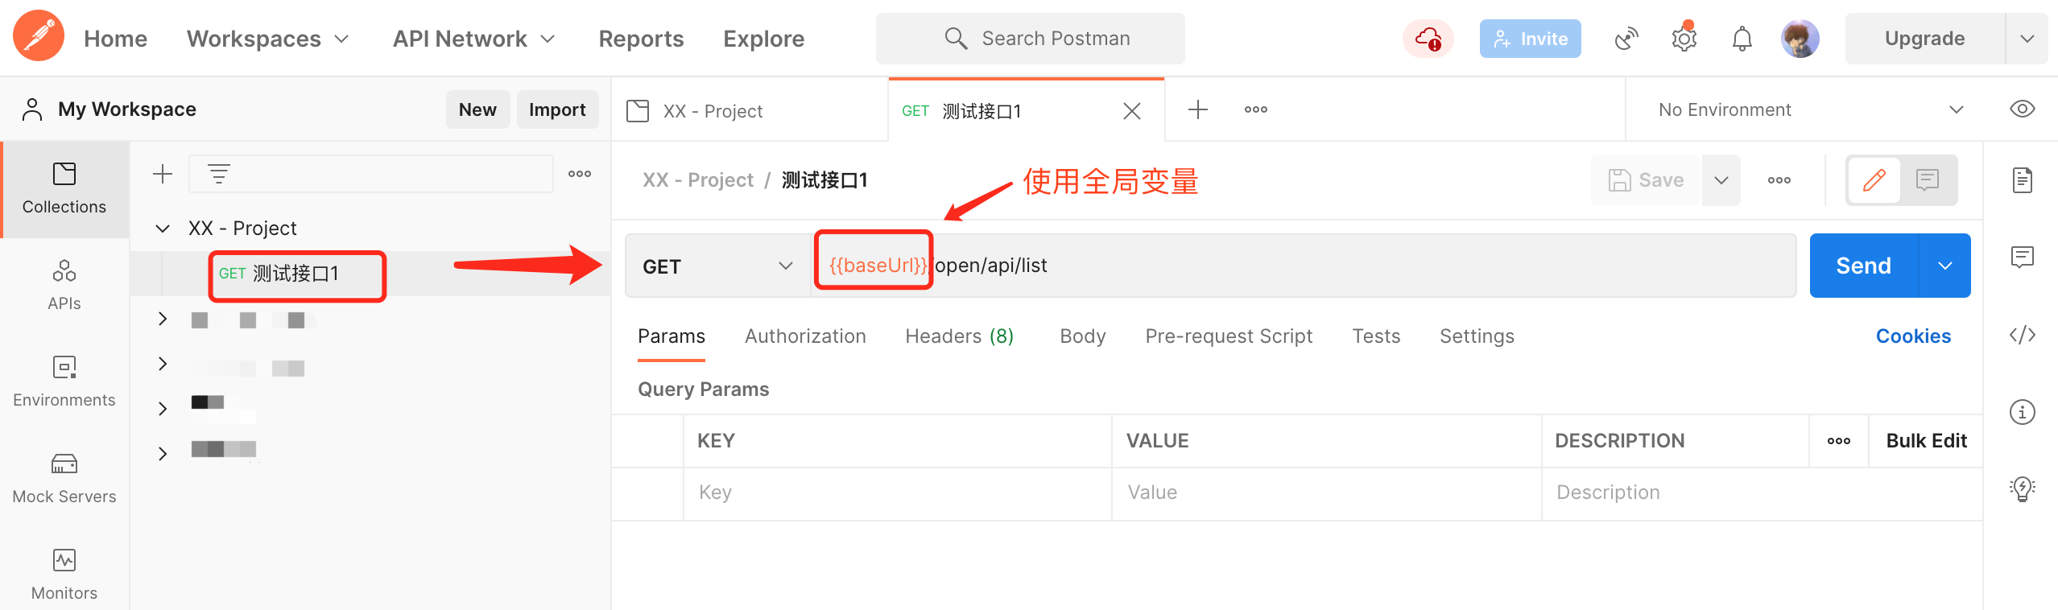Create a new collection with plus icon

[163, 174]
